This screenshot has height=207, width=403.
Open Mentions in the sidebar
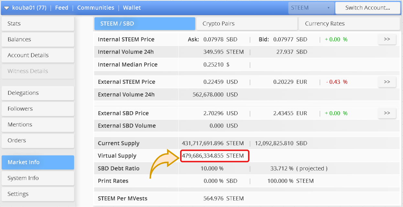point(38,125)
